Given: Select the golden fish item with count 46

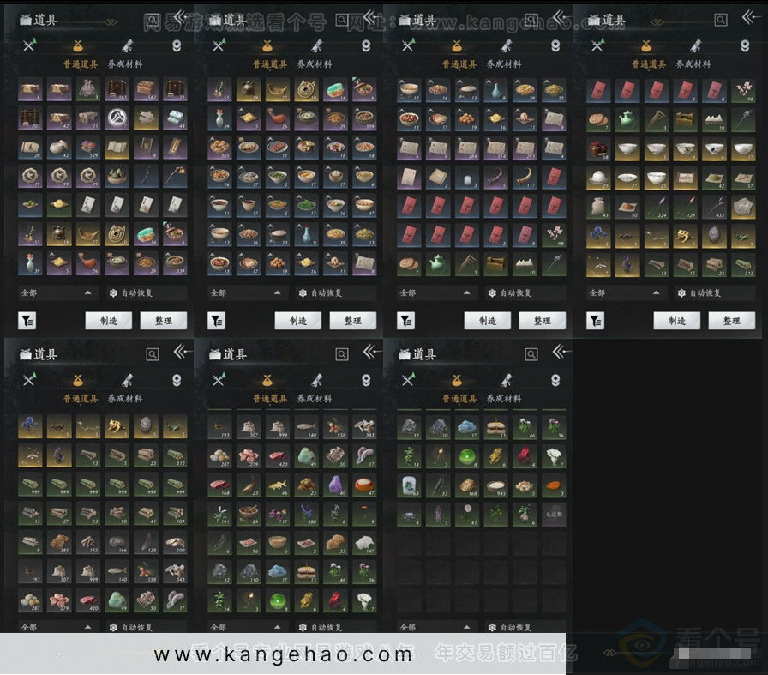Looking at the screenshot, I should (x=278, y=485).
